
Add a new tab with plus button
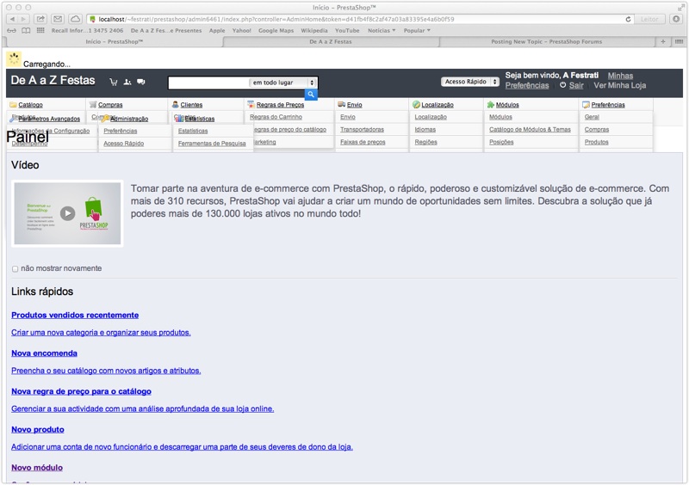(663, 41)
